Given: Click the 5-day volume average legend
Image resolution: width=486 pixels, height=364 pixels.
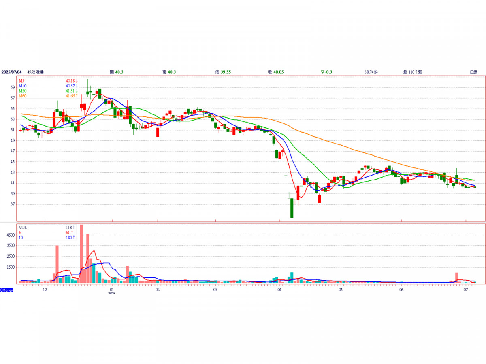Looking at the screenshot, I should click(20, 233).
